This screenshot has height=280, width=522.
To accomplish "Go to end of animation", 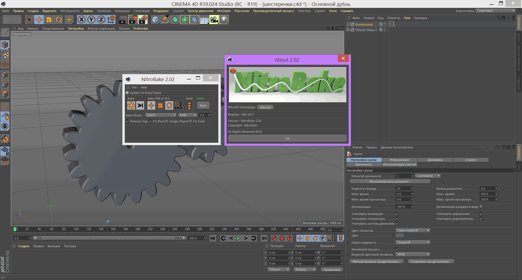I will click(x=264, y=238).
